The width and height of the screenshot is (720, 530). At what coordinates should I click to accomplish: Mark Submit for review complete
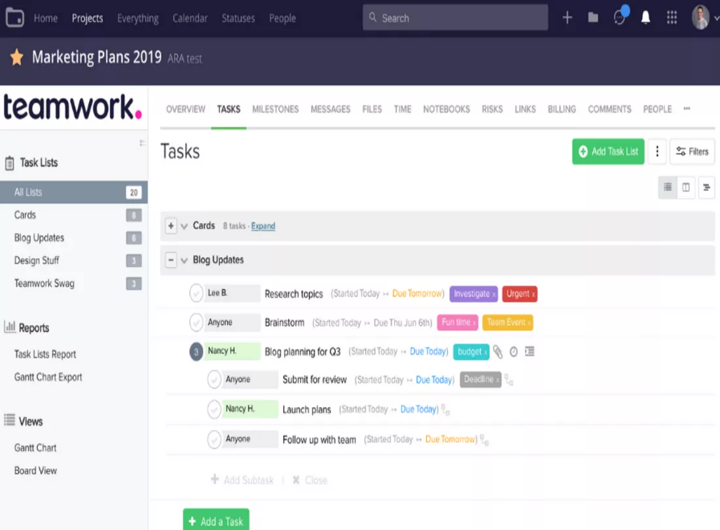tap(214, 380)
